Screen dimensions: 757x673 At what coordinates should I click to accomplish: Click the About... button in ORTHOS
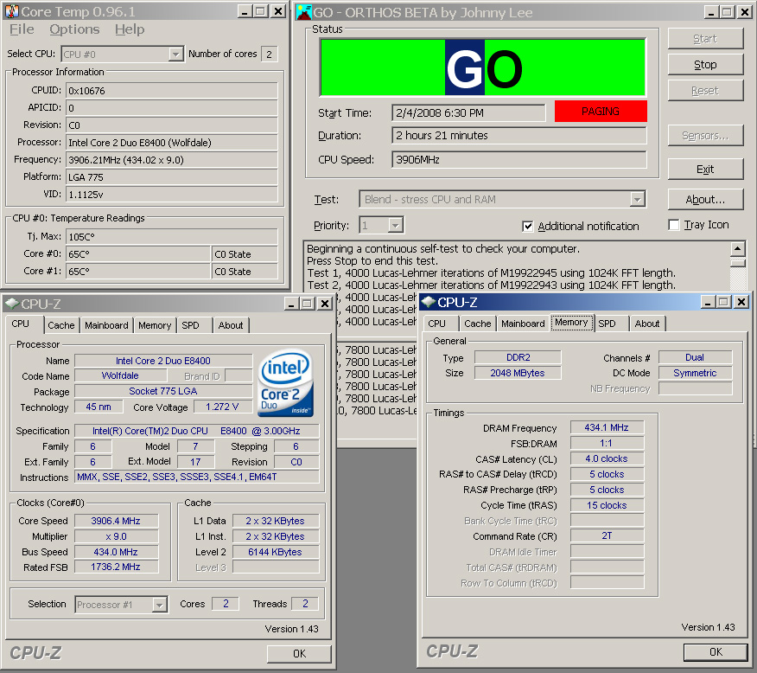705,199
